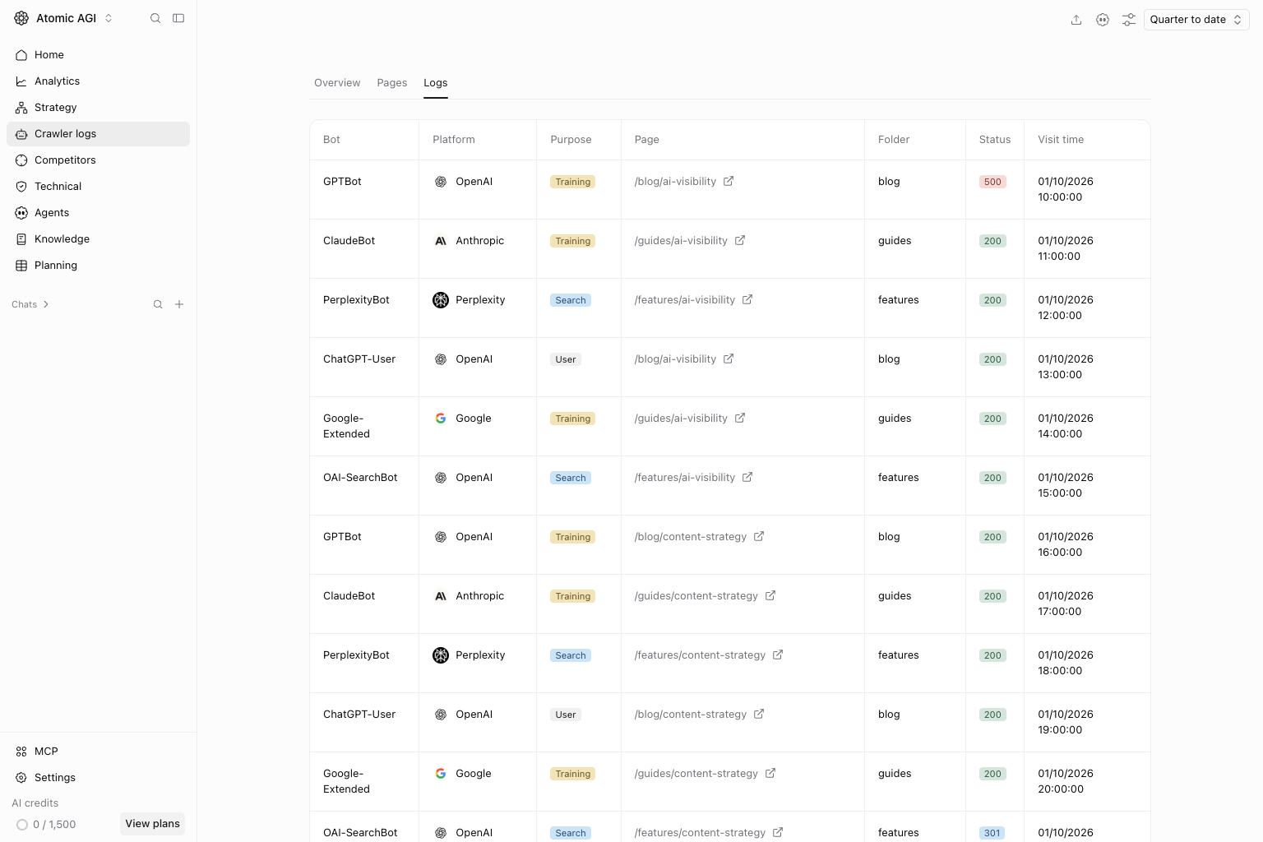Open external link icon for /guides/content-strategy at 17:00
This screenshot has height=842, width=1263.
(x=770, y=595)
